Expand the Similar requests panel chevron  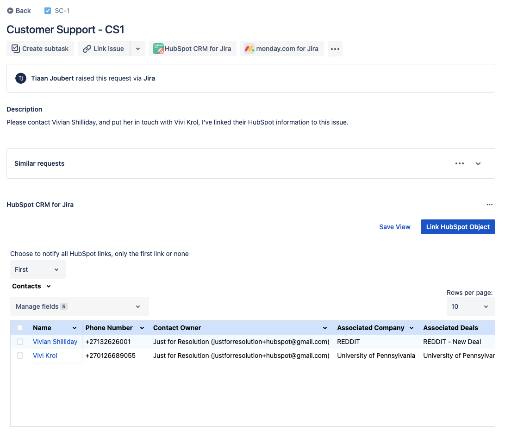(478, 163)
